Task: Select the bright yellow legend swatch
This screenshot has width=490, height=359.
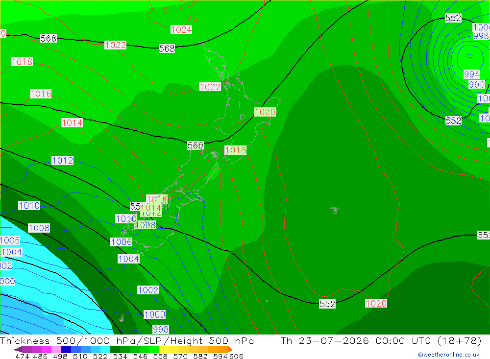Action: tap(164, 349)
